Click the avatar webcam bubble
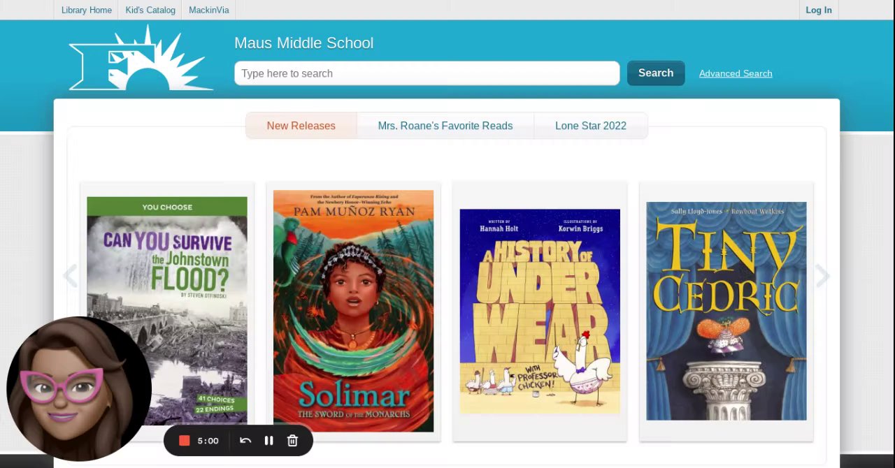 pos(79,389)
